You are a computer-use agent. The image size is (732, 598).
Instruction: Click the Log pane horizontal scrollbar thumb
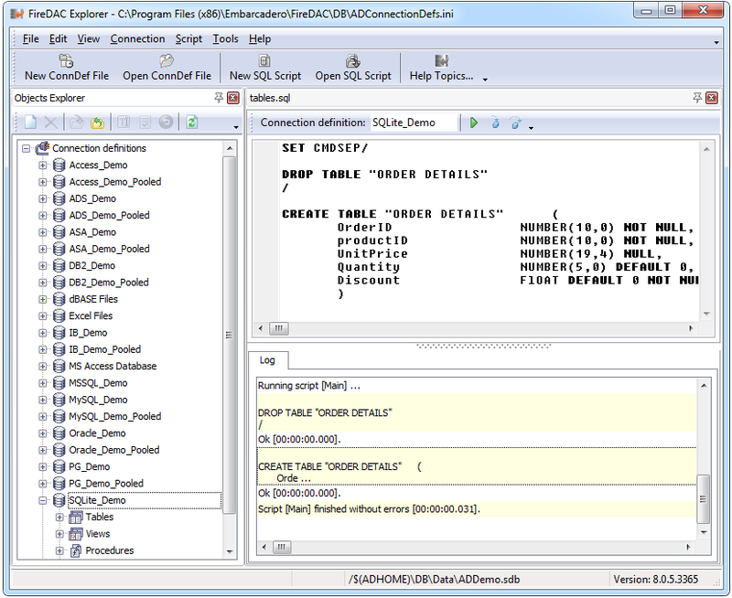(282, 547)
